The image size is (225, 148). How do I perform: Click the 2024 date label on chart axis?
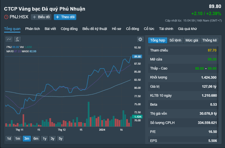point(102,130)
